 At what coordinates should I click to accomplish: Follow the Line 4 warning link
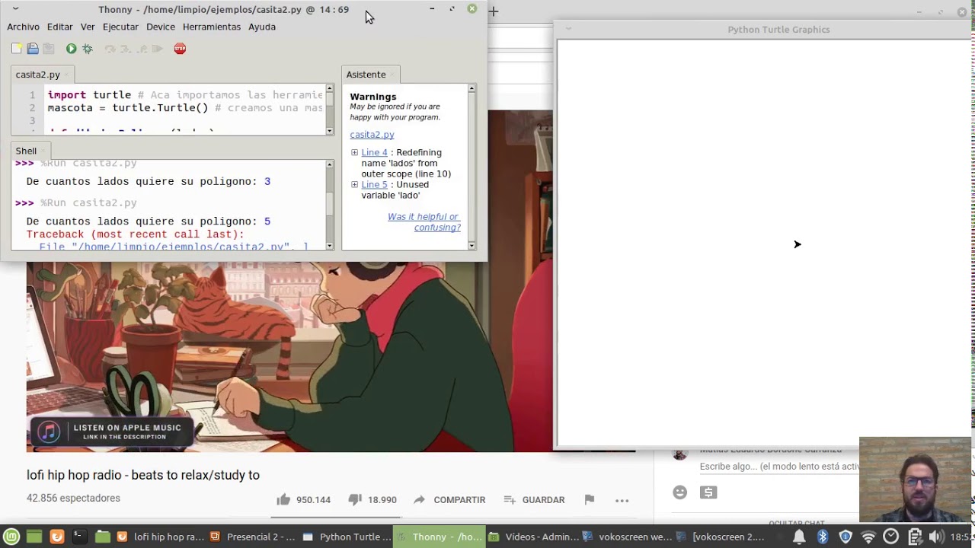pyautogui.click(x=374, y=152)
